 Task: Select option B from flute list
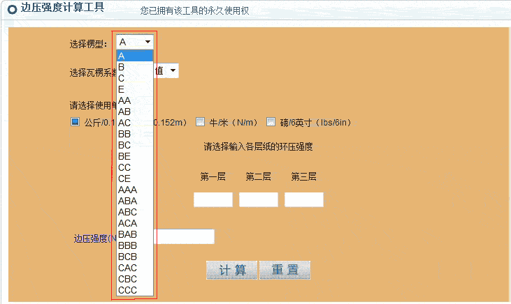click(134, 67)
